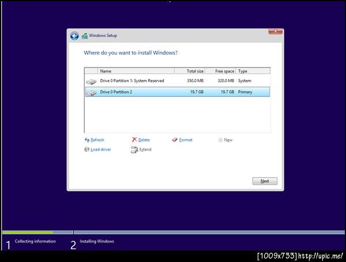Select Drive 0 Partition 1: System Reserved
This screenshot has width=346, height=262.
pos(178,81)
